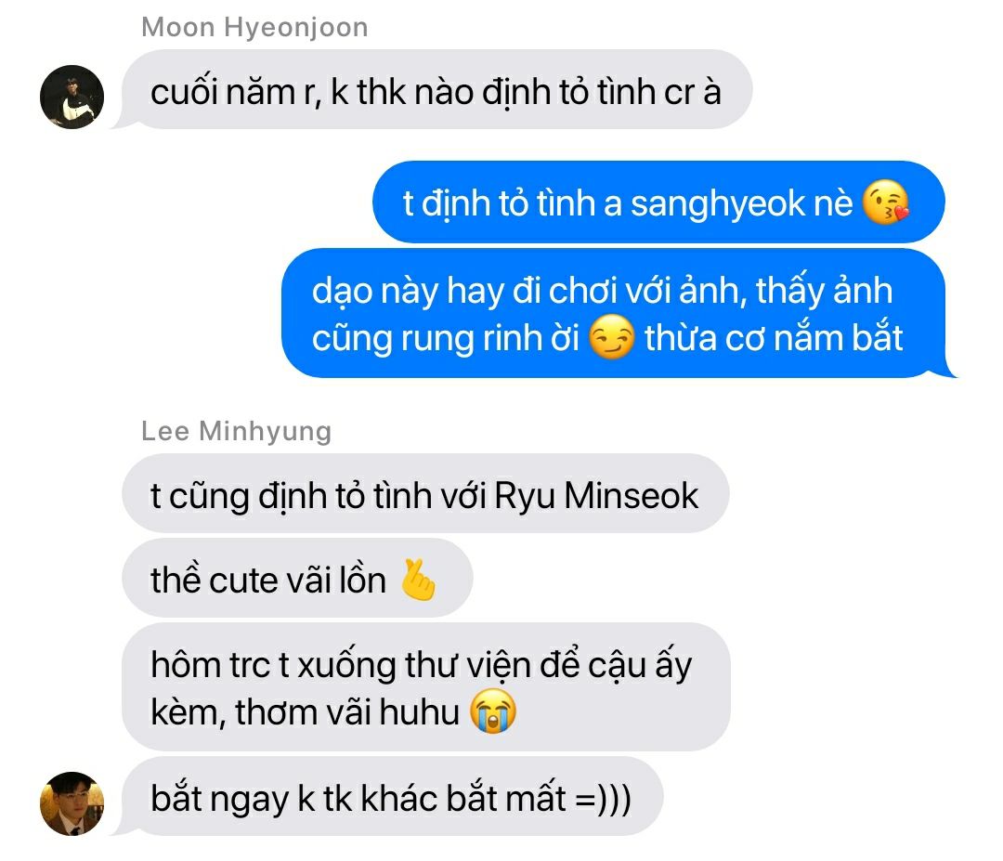
Task: Tap Lee Minhyung's profile avatar
Action: point(72,803)
